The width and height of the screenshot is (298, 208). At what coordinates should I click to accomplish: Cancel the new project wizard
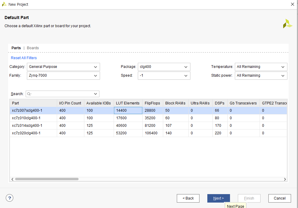click(280, 198)
